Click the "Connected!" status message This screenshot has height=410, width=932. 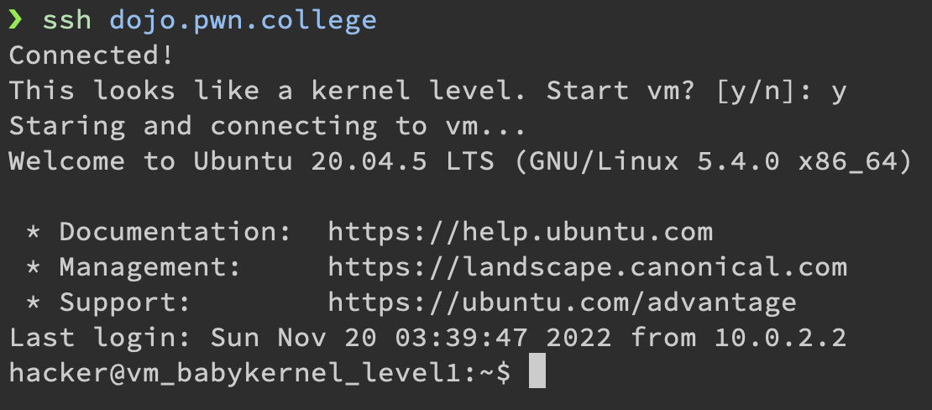92,55
